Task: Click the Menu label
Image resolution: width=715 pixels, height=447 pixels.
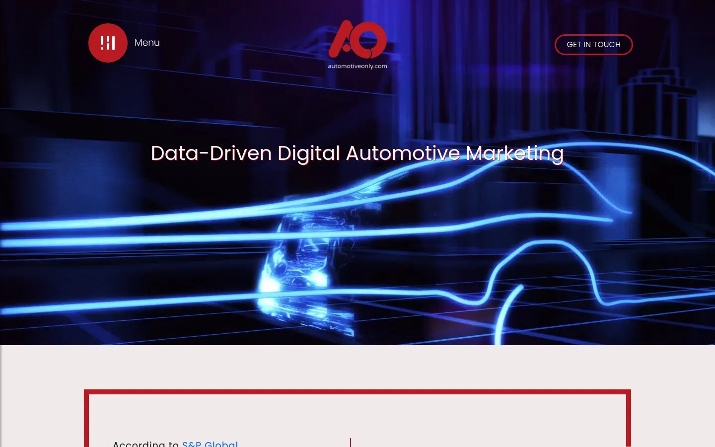Action: [x=147, y=43]
